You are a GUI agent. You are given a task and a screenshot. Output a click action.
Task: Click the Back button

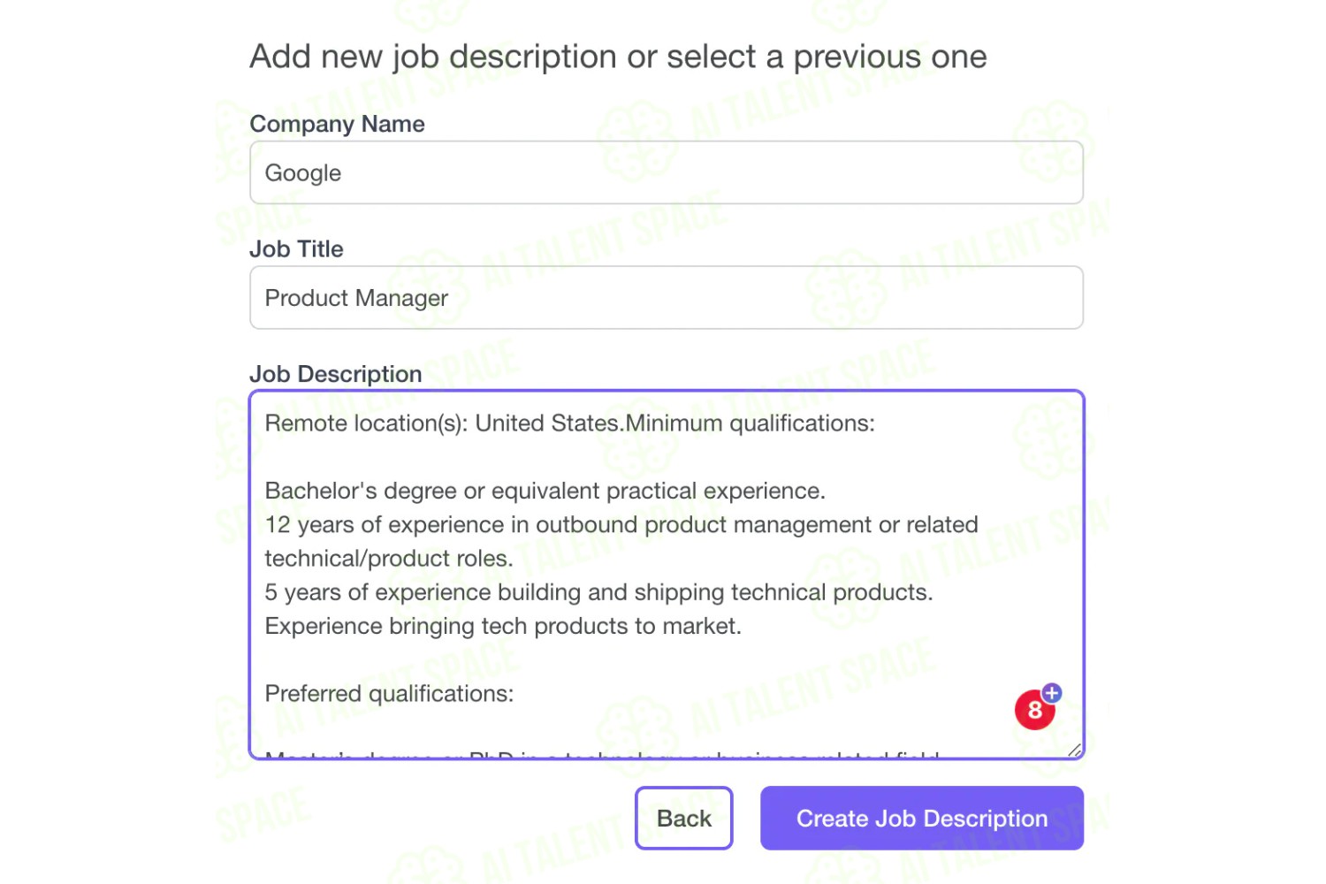click(684, 818)
